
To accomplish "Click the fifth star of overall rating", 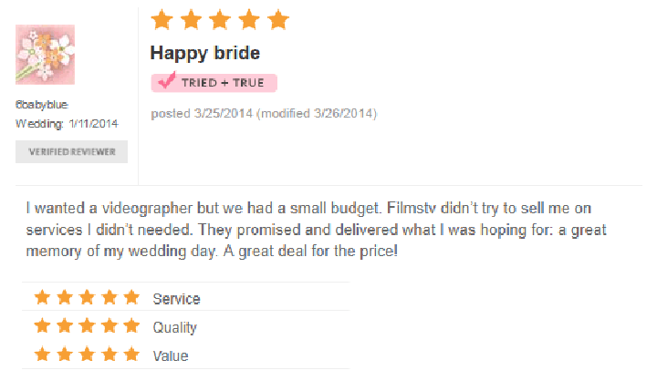I will pos(278,20).
